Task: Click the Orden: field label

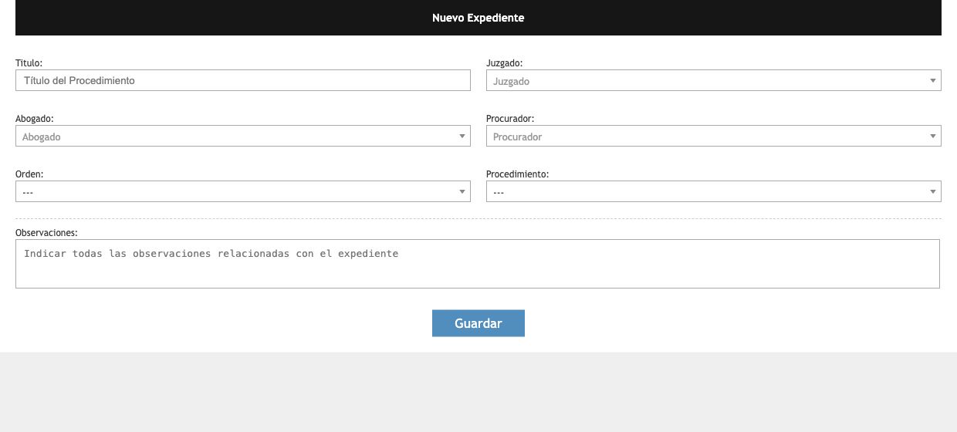Action: pyautogui.click(x=29, y=174)
